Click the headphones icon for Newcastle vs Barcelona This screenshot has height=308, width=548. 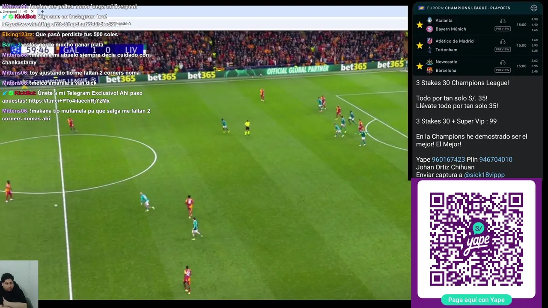503,62
